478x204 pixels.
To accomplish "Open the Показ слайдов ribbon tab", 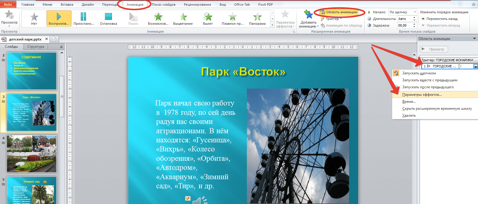I will [x=164, y=5].
